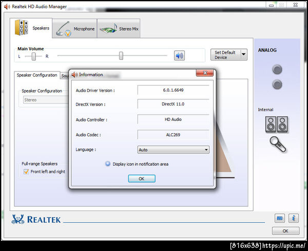Select the internal speakers device icon
The width and height of the screenshot is (308, 251).
[277, 124]
